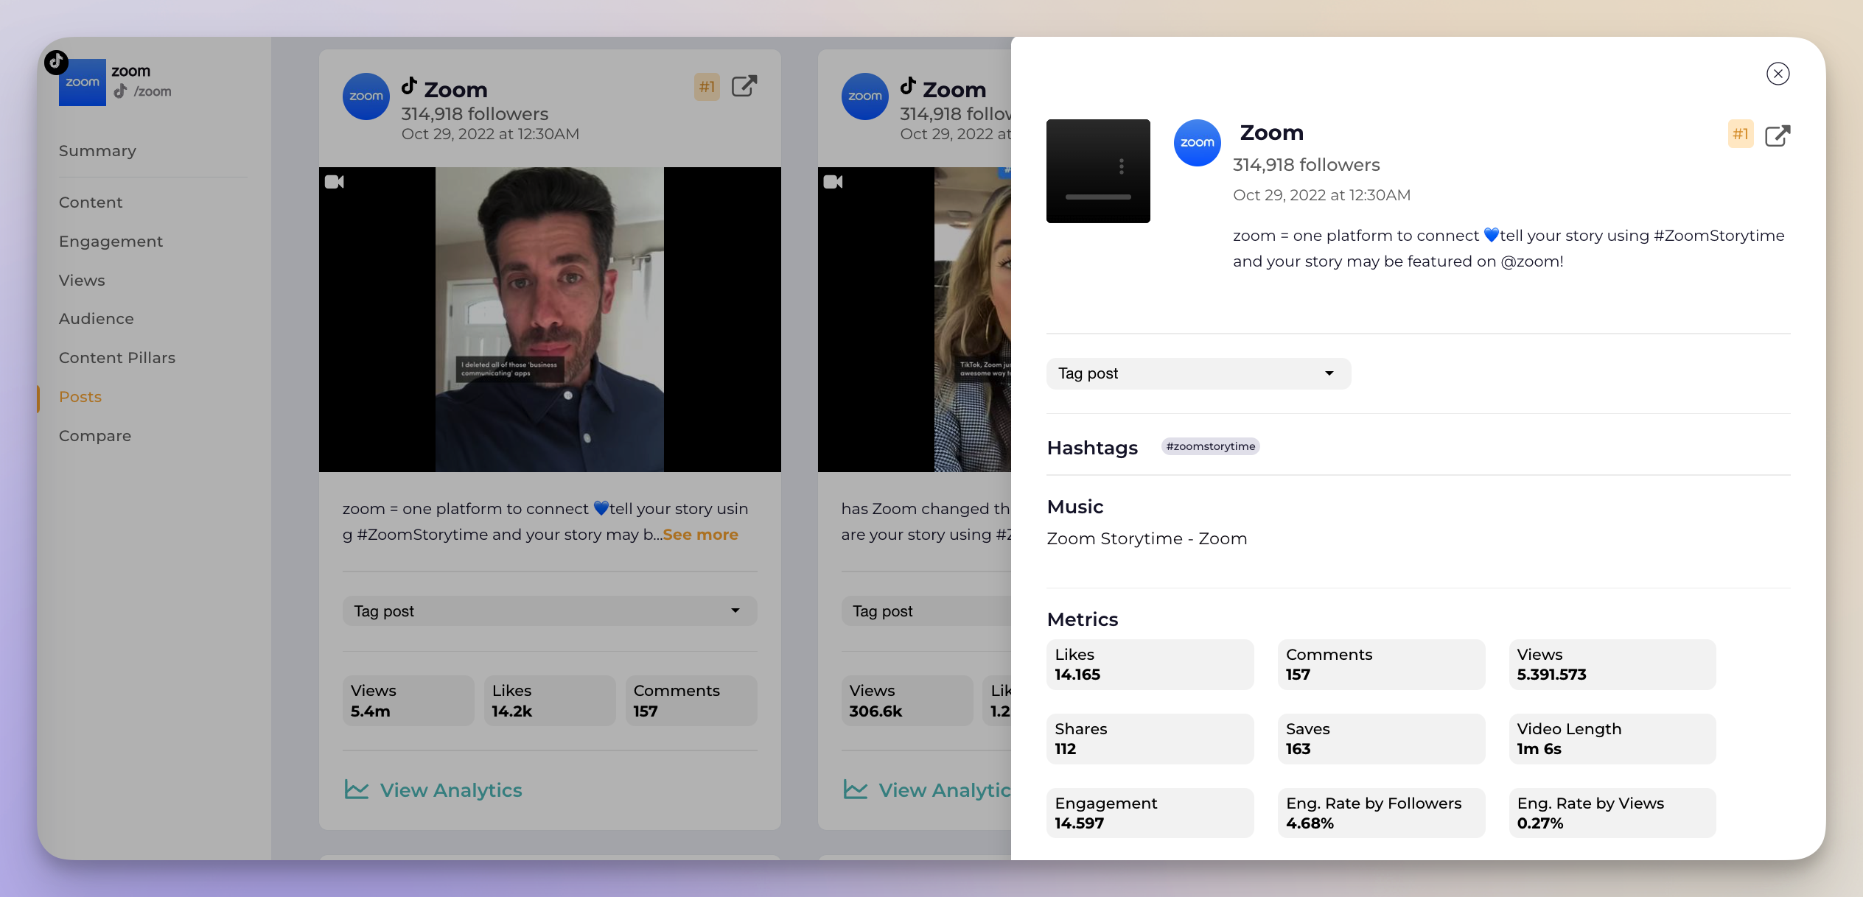Click Comments 157 on first post card
The width and height of the screenshot is (1863, 897).
[691, 701]
